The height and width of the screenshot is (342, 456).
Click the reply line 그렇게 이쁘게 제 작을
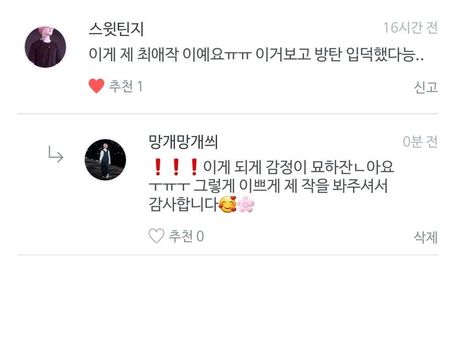[261, 185]
